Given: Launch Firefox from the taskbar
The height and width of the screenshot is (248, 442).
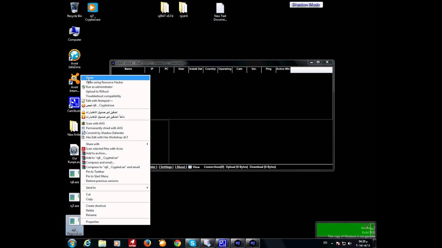Looking at the screenshot, I should (147, 243).
